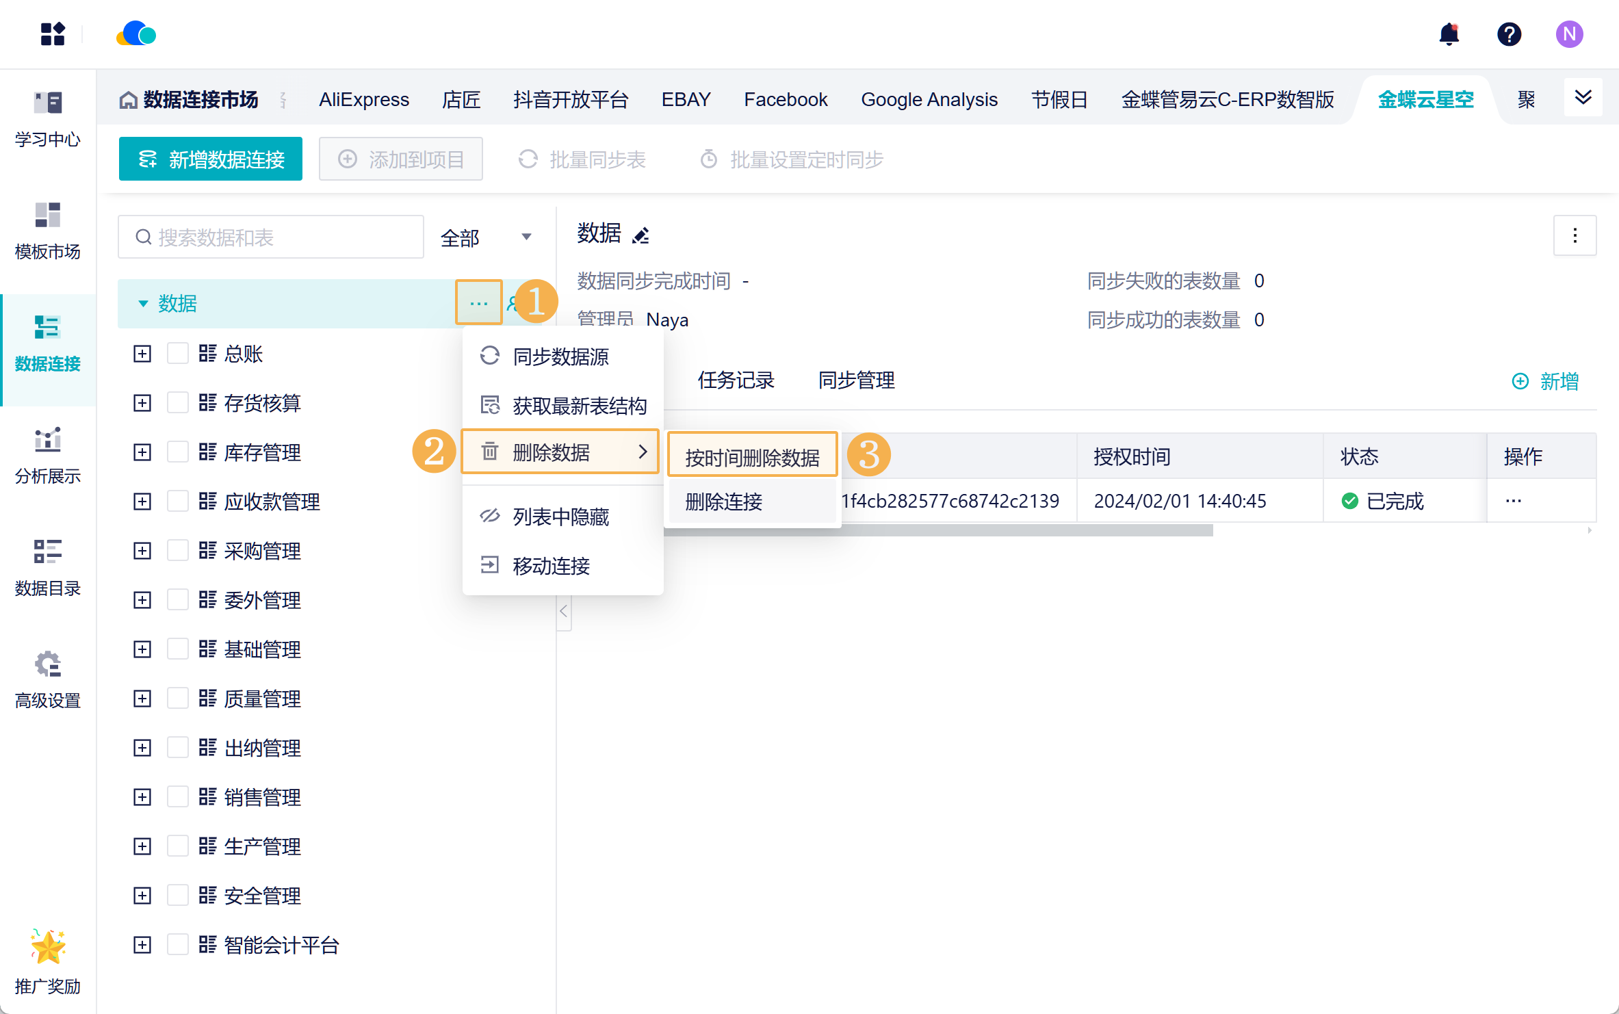Click the module icon beside 总账

207,354
